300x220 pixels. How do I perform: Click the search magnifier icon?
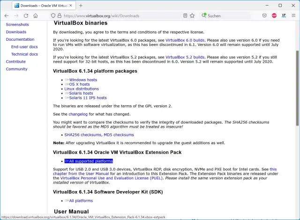coord(204,15)
